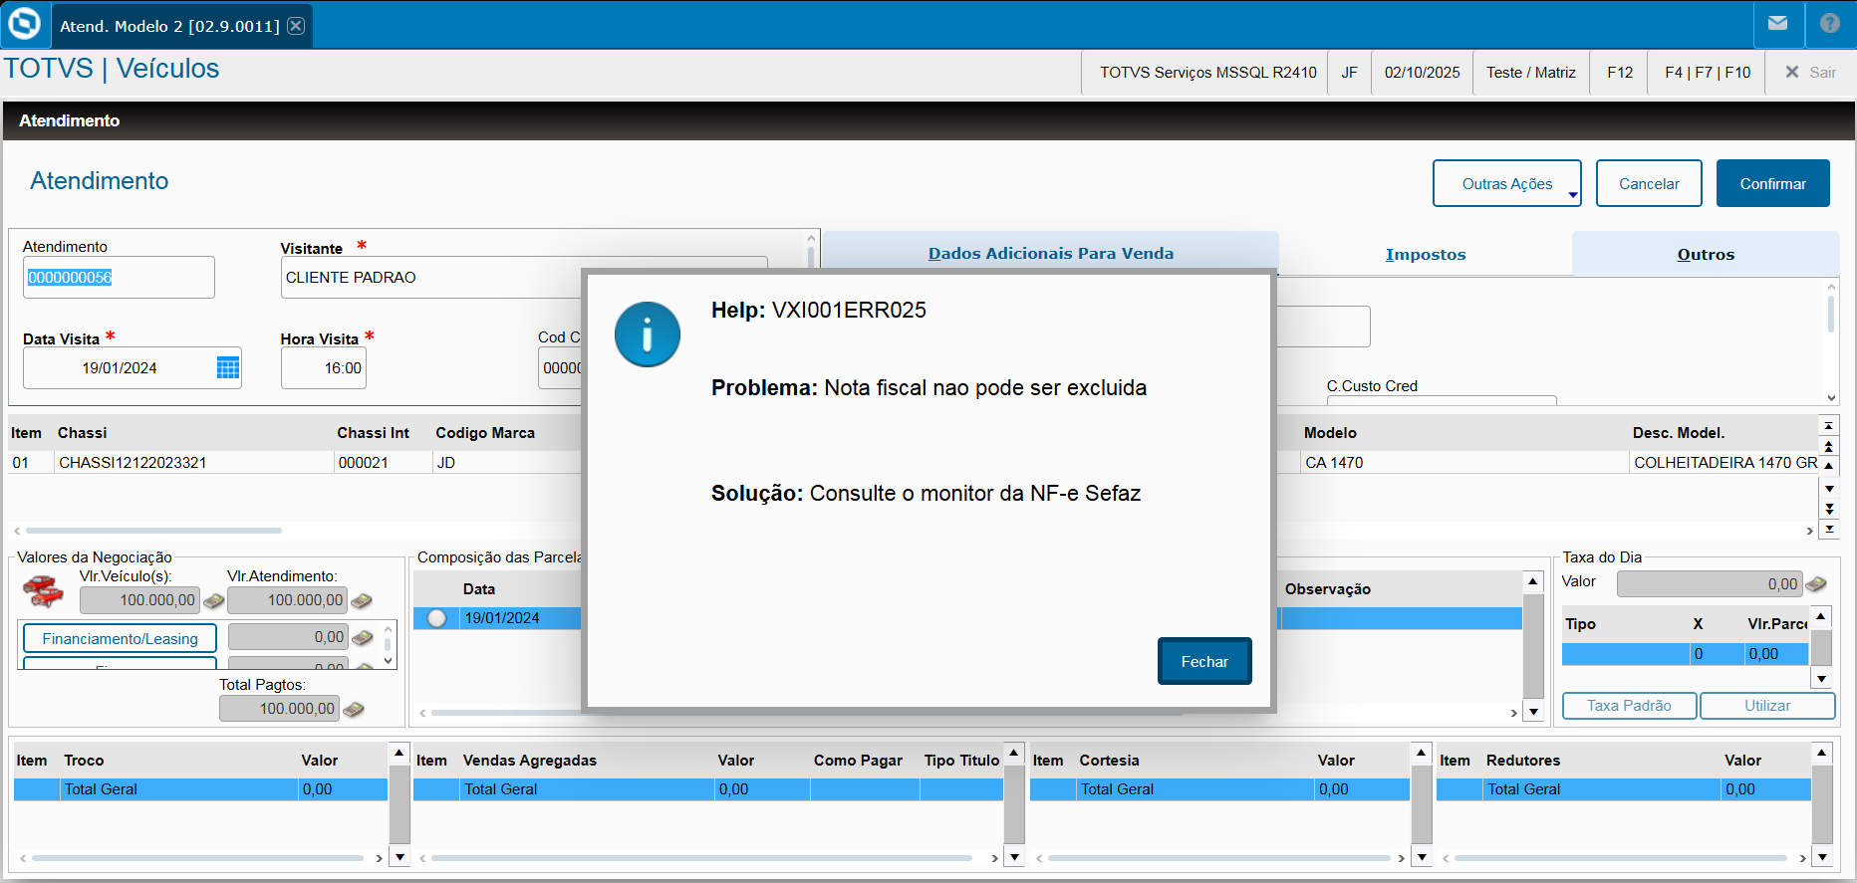Select the Total Geral row in Troco table
The image size is (1857, 883).
pyautogui.click(x=200, y=789)
